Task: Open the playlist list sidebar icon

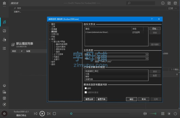Action: pyautogui.click(x=4, y=48)
